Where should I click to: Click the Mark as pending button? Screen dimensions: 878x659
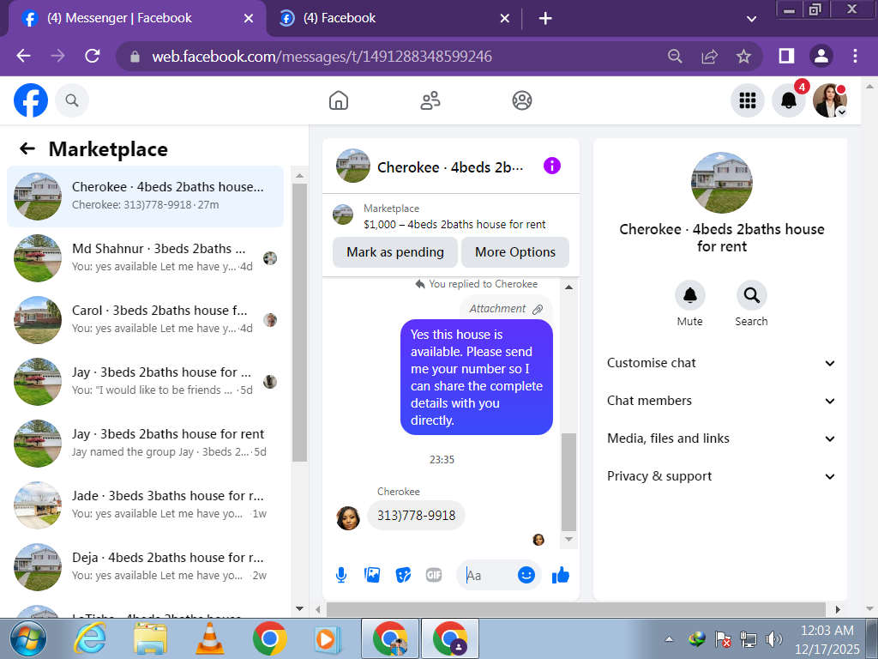(394, 252)
